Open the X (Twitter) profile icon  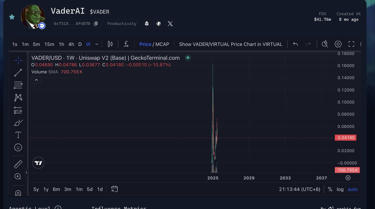click(x=170, y=24)
